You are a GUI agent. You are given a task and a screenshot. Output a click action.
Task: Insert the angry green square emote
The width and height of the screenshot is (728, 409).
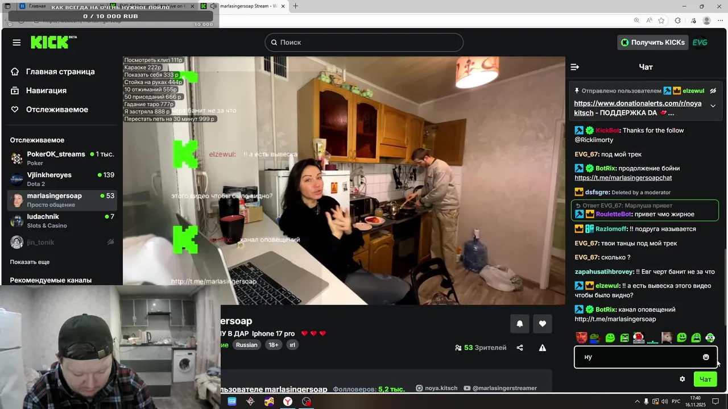[x=624, y=338]
